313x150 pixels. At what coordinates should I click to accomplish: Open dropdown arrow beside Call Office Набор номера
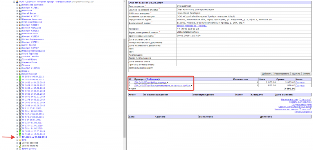[x=167, y=82]
